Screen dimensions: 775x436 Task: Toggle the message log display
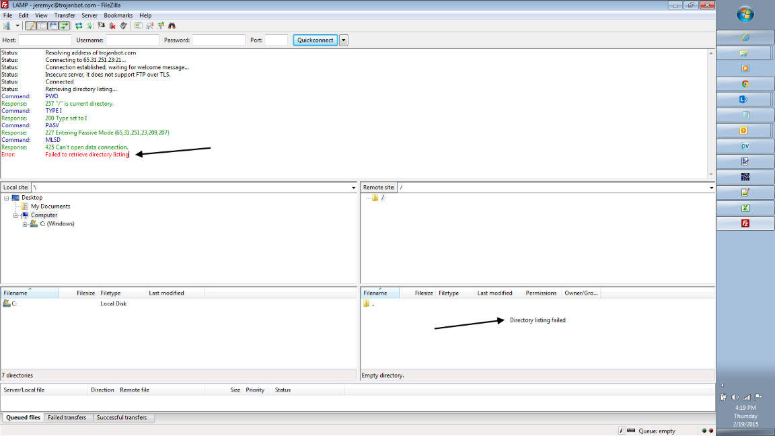click(x=31, y=26)
